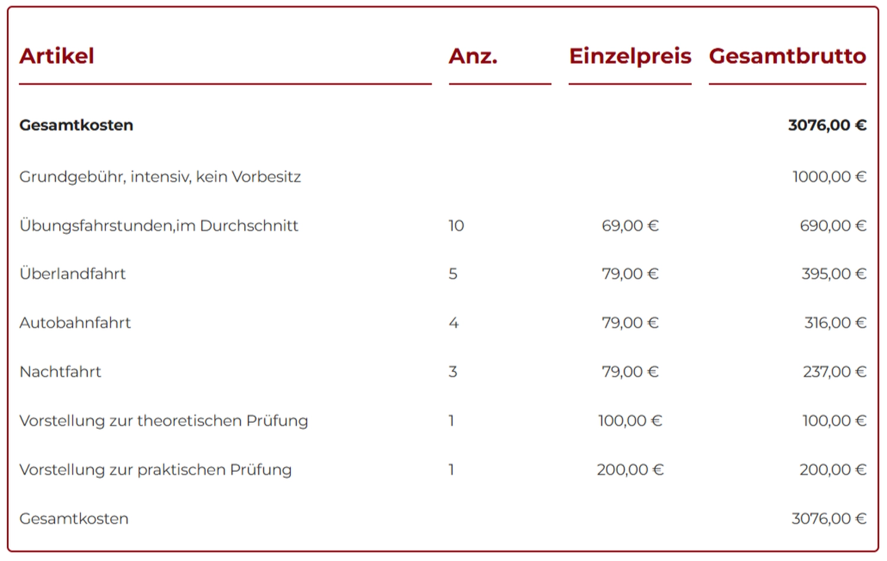This screenshot has height=561, width=887.
Task: Click the 1000,00 € Grundgebühr amount
Action: tap(829, 177)
